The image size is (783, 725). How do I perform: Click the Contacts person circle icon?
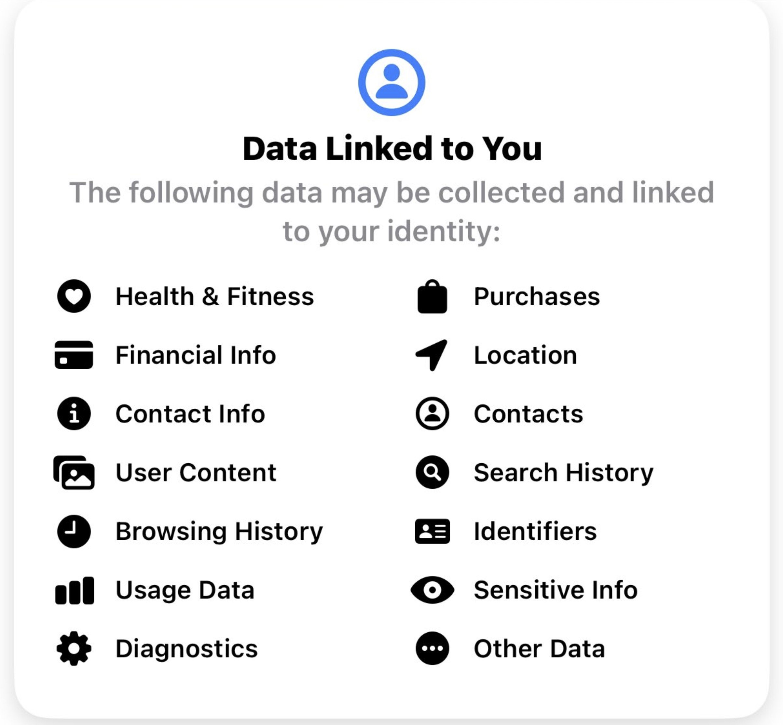(x=432, y=414)
